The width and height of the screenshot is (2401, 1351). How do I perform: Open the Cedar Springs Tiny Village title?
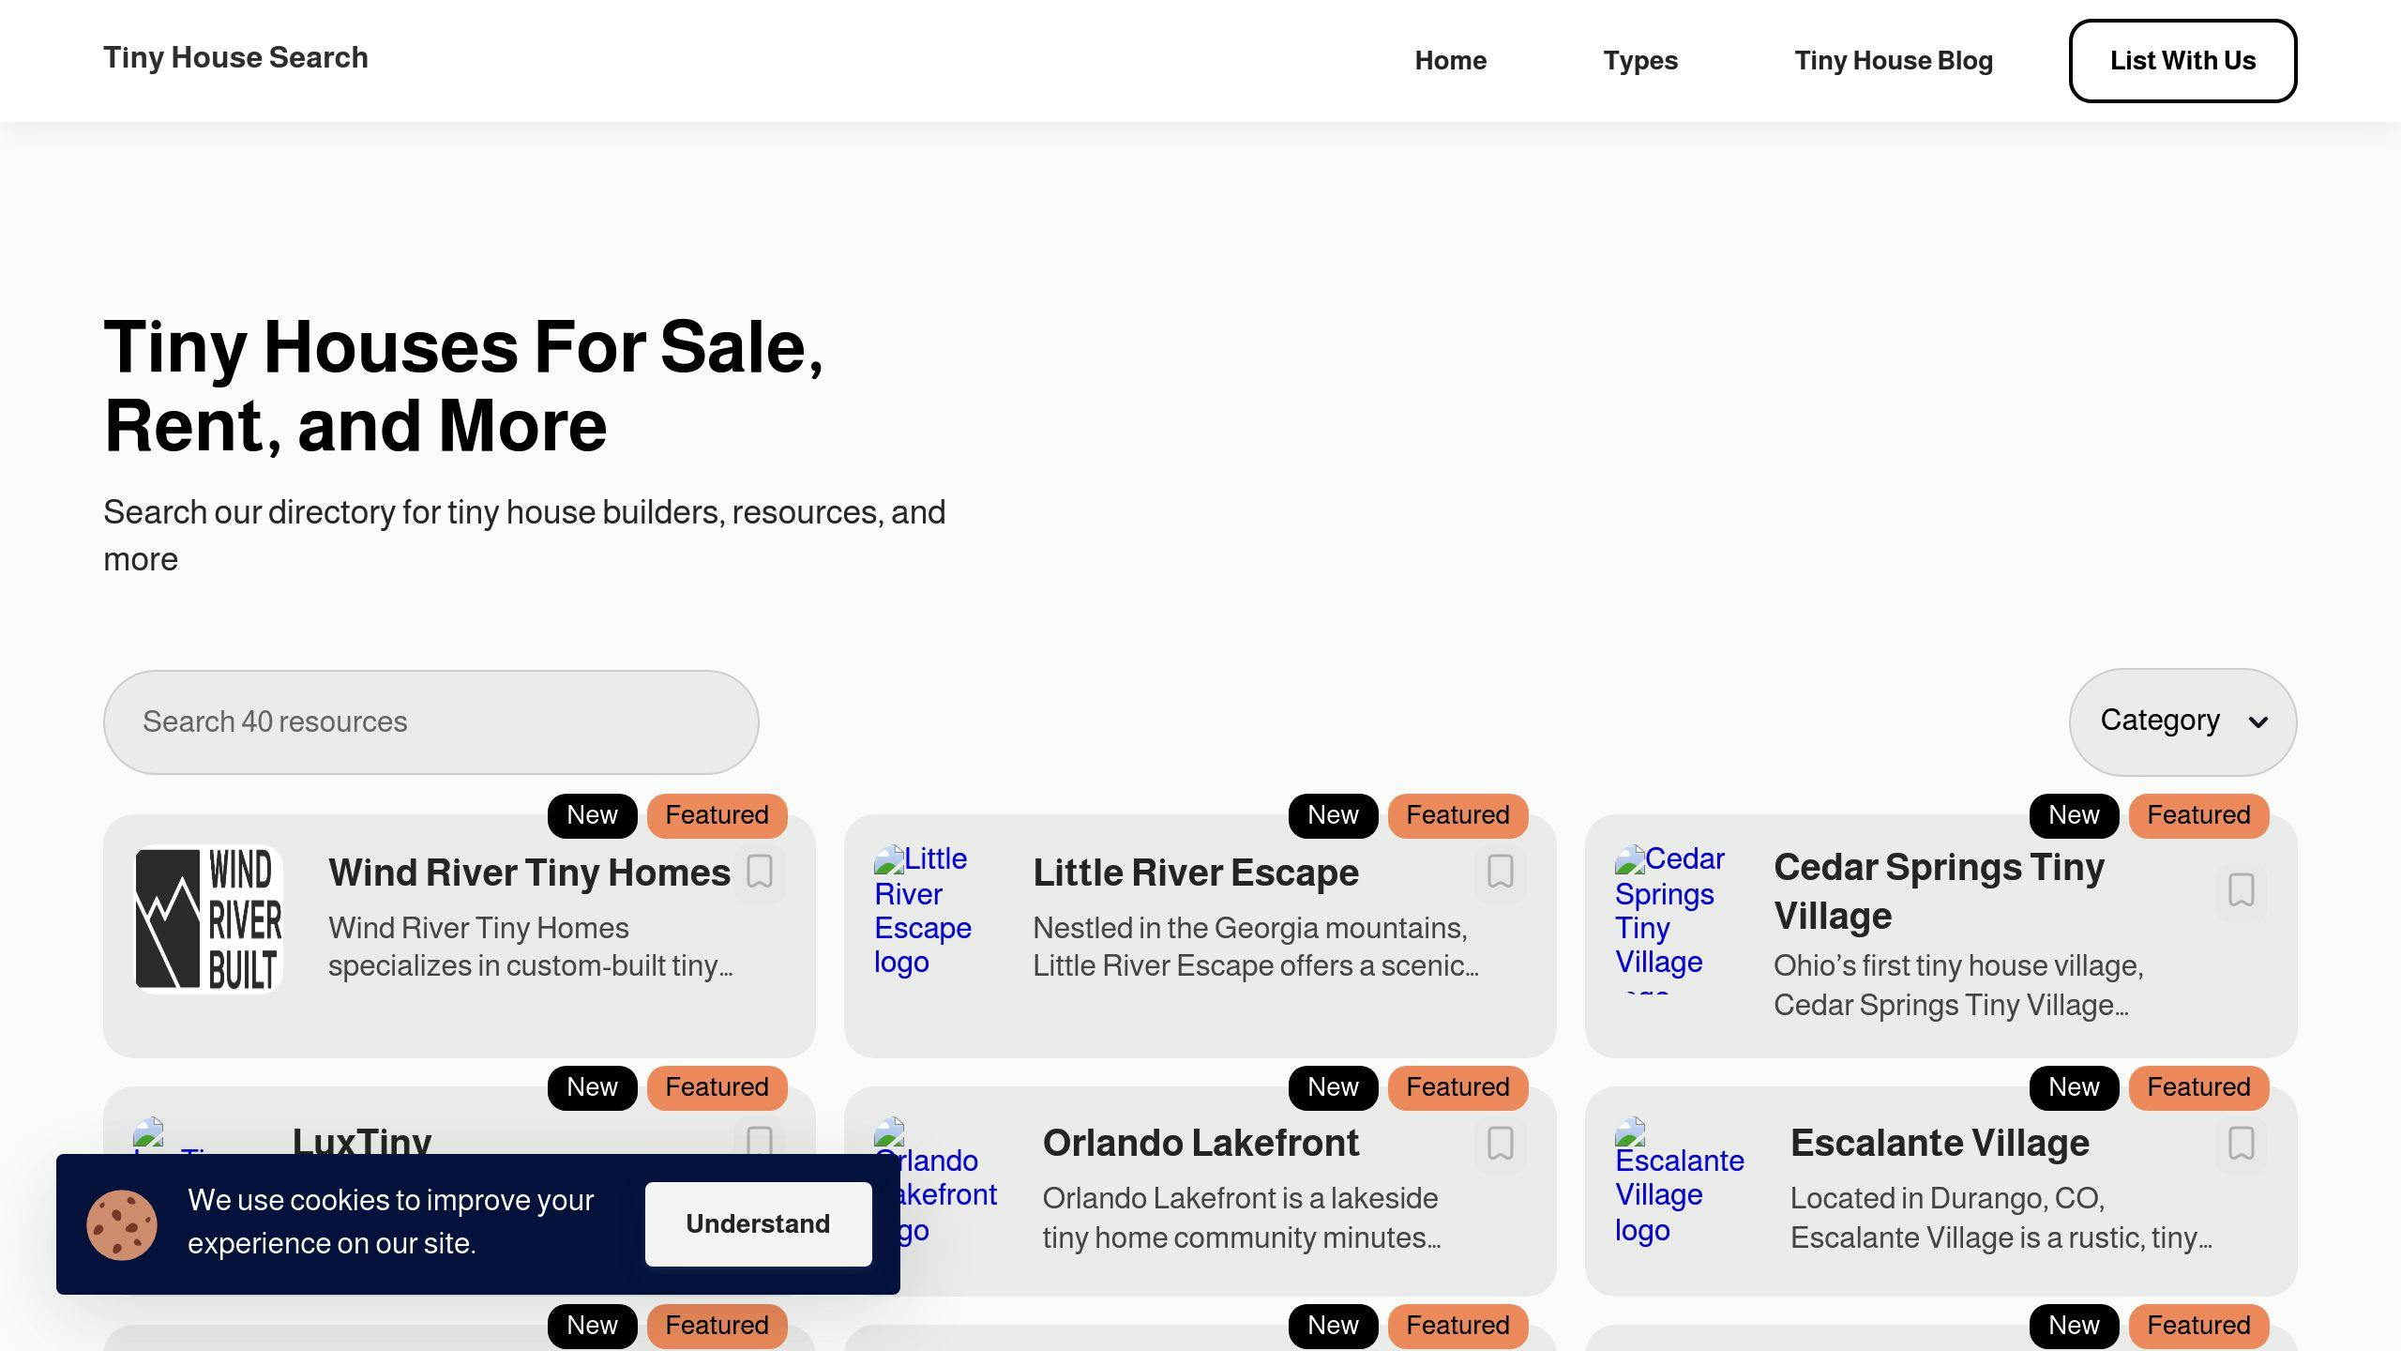click(x=1939, y=891)
